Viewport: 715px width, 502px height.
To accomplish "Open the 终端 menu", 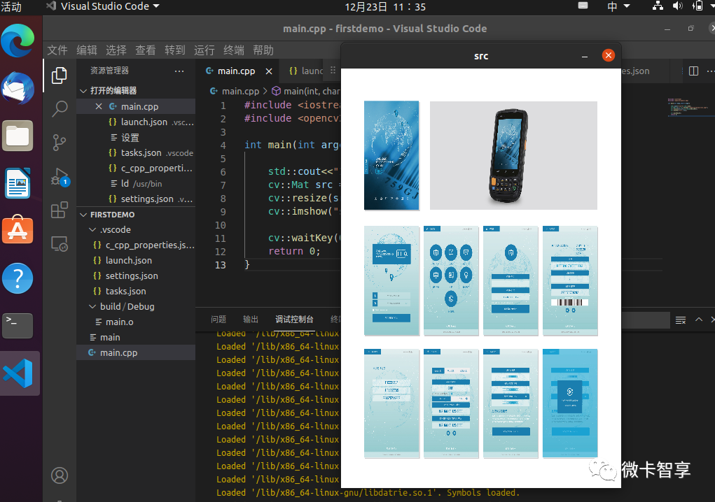I will 234,50.
